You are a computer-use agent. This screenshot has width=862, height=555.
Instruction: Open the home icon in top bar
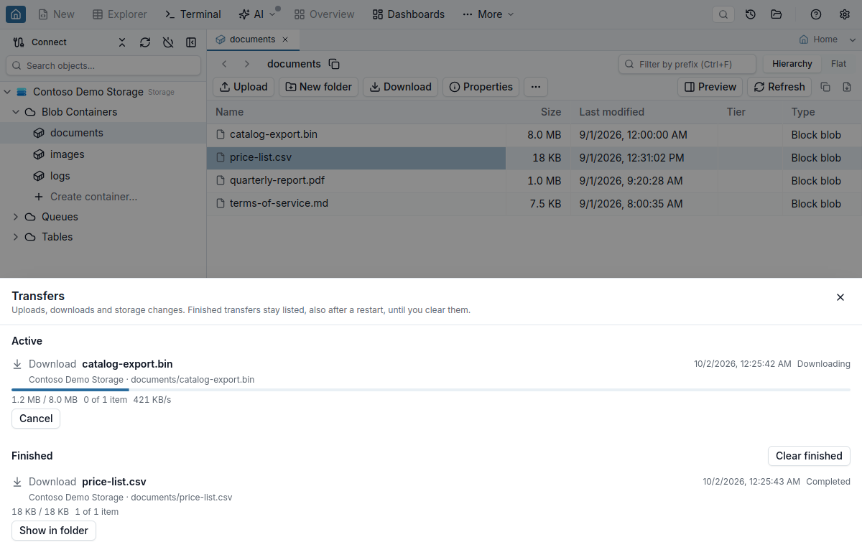[x=16, y=14]
